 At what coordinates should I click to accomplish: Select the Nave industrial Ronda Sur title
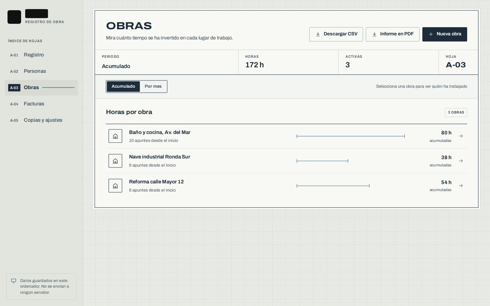click(x=160, y=157)
